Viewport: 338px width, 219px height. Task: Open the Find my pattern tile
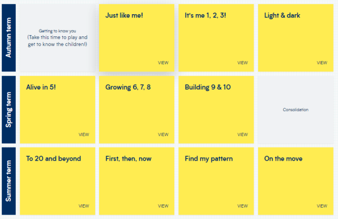point(216,181)
